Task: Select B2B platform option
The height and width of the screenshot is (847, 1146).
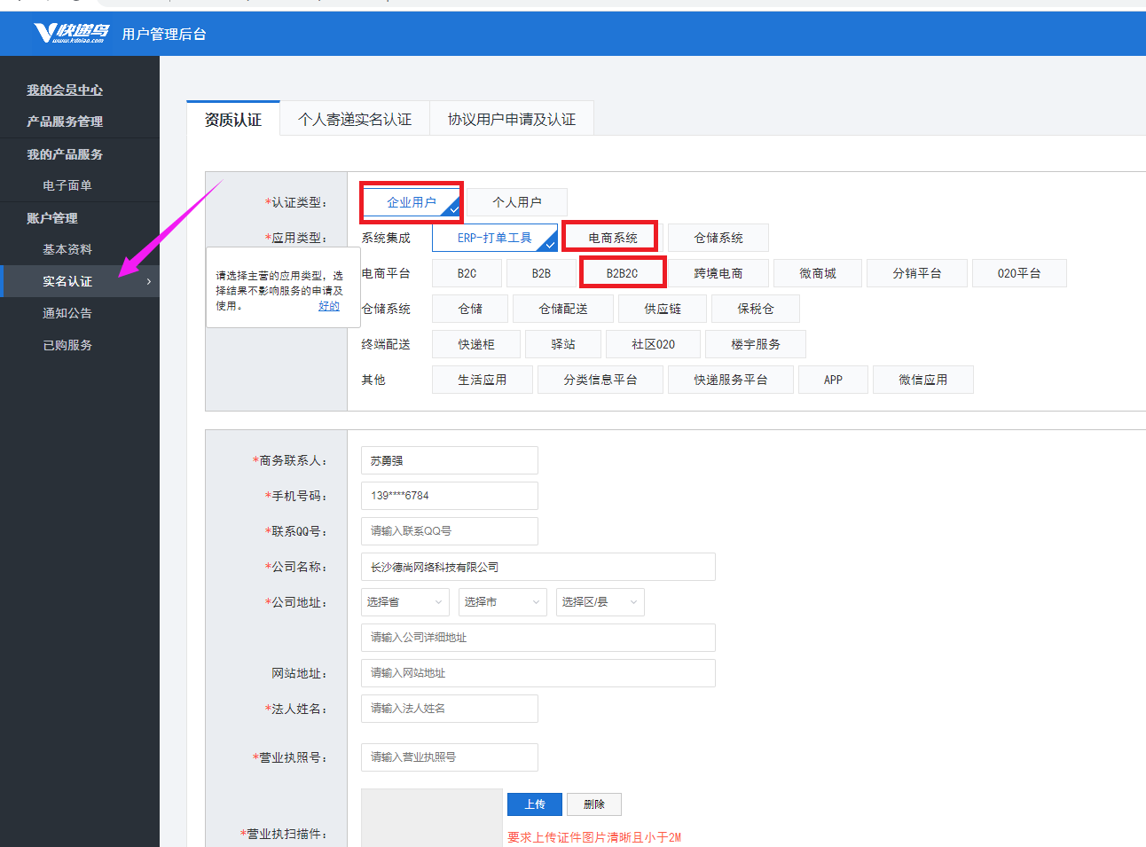Action: tap(541, 273)
